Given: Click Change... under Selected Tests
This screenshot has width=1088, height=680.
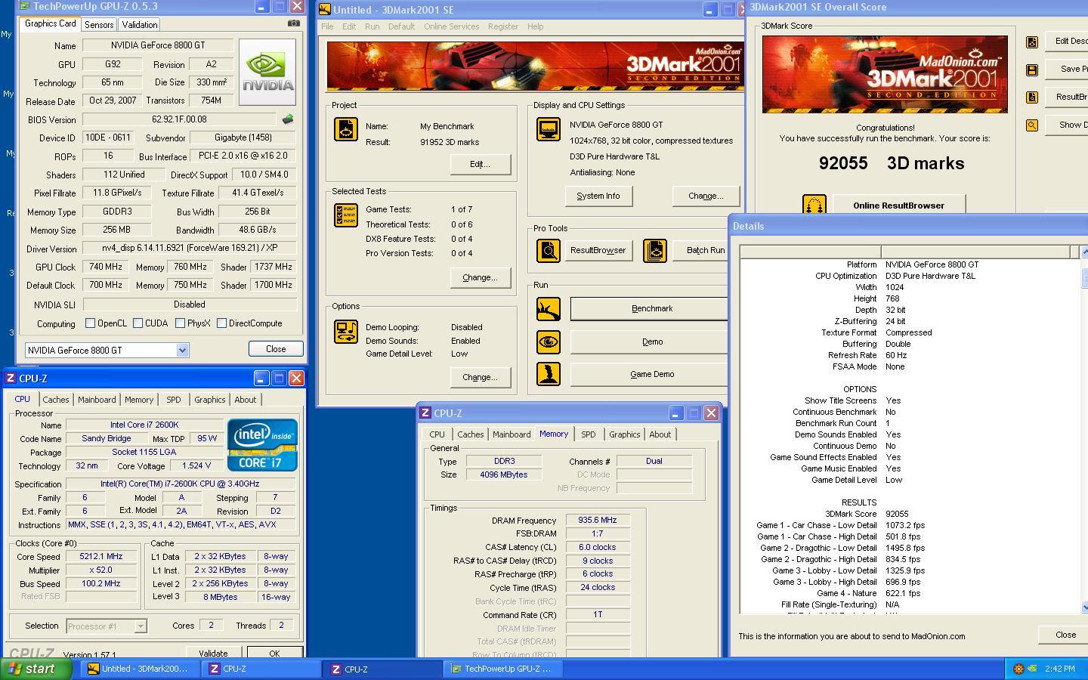Looking at the screenshot, I should [x=480, y=277].
